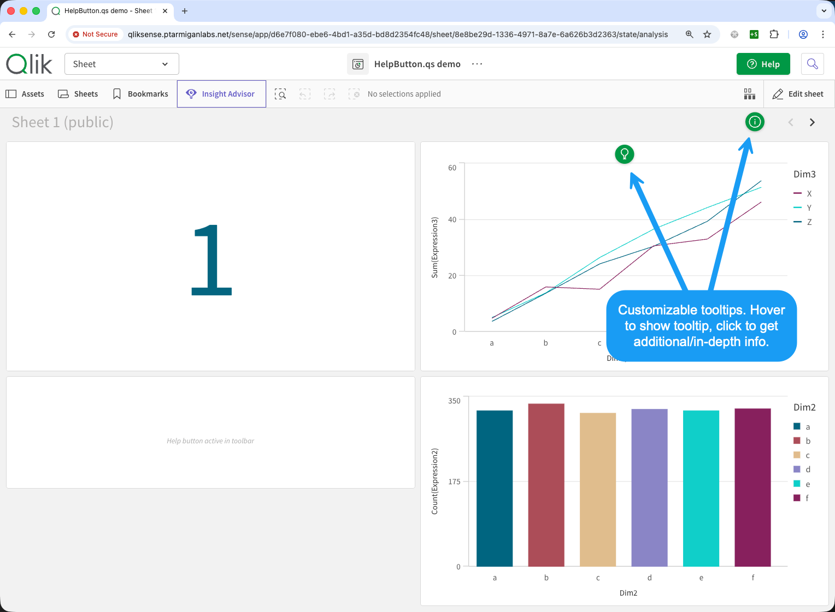Click the clear all selections icon
Image resolution: width=835 pixels, height=612 pixels.
click(x=354, y=94)
